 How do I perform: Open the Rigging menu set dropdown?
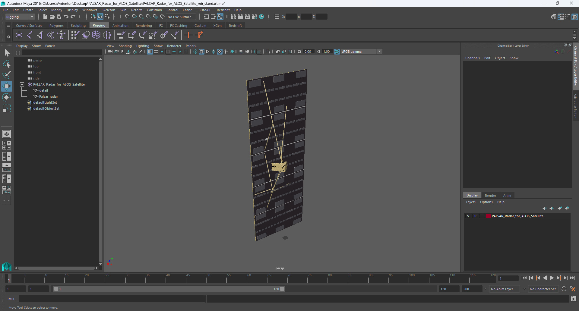coord(20,17)
